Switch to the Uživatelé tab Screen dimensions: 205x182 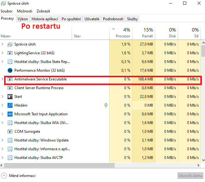pyautogui.click(x=92, y=19)
